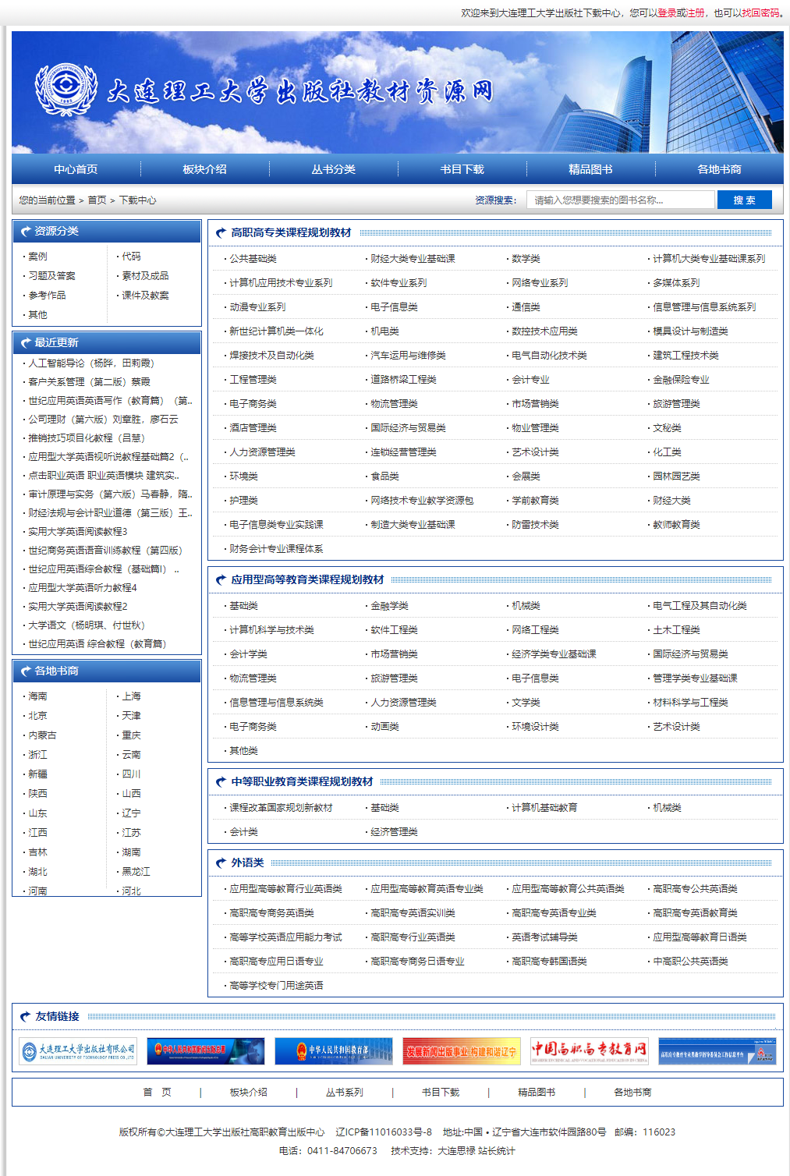Choose 黑龙江 in the regional bookstores list
The width and height of the screenshot is (790, 1176).
tap(136, 872)
